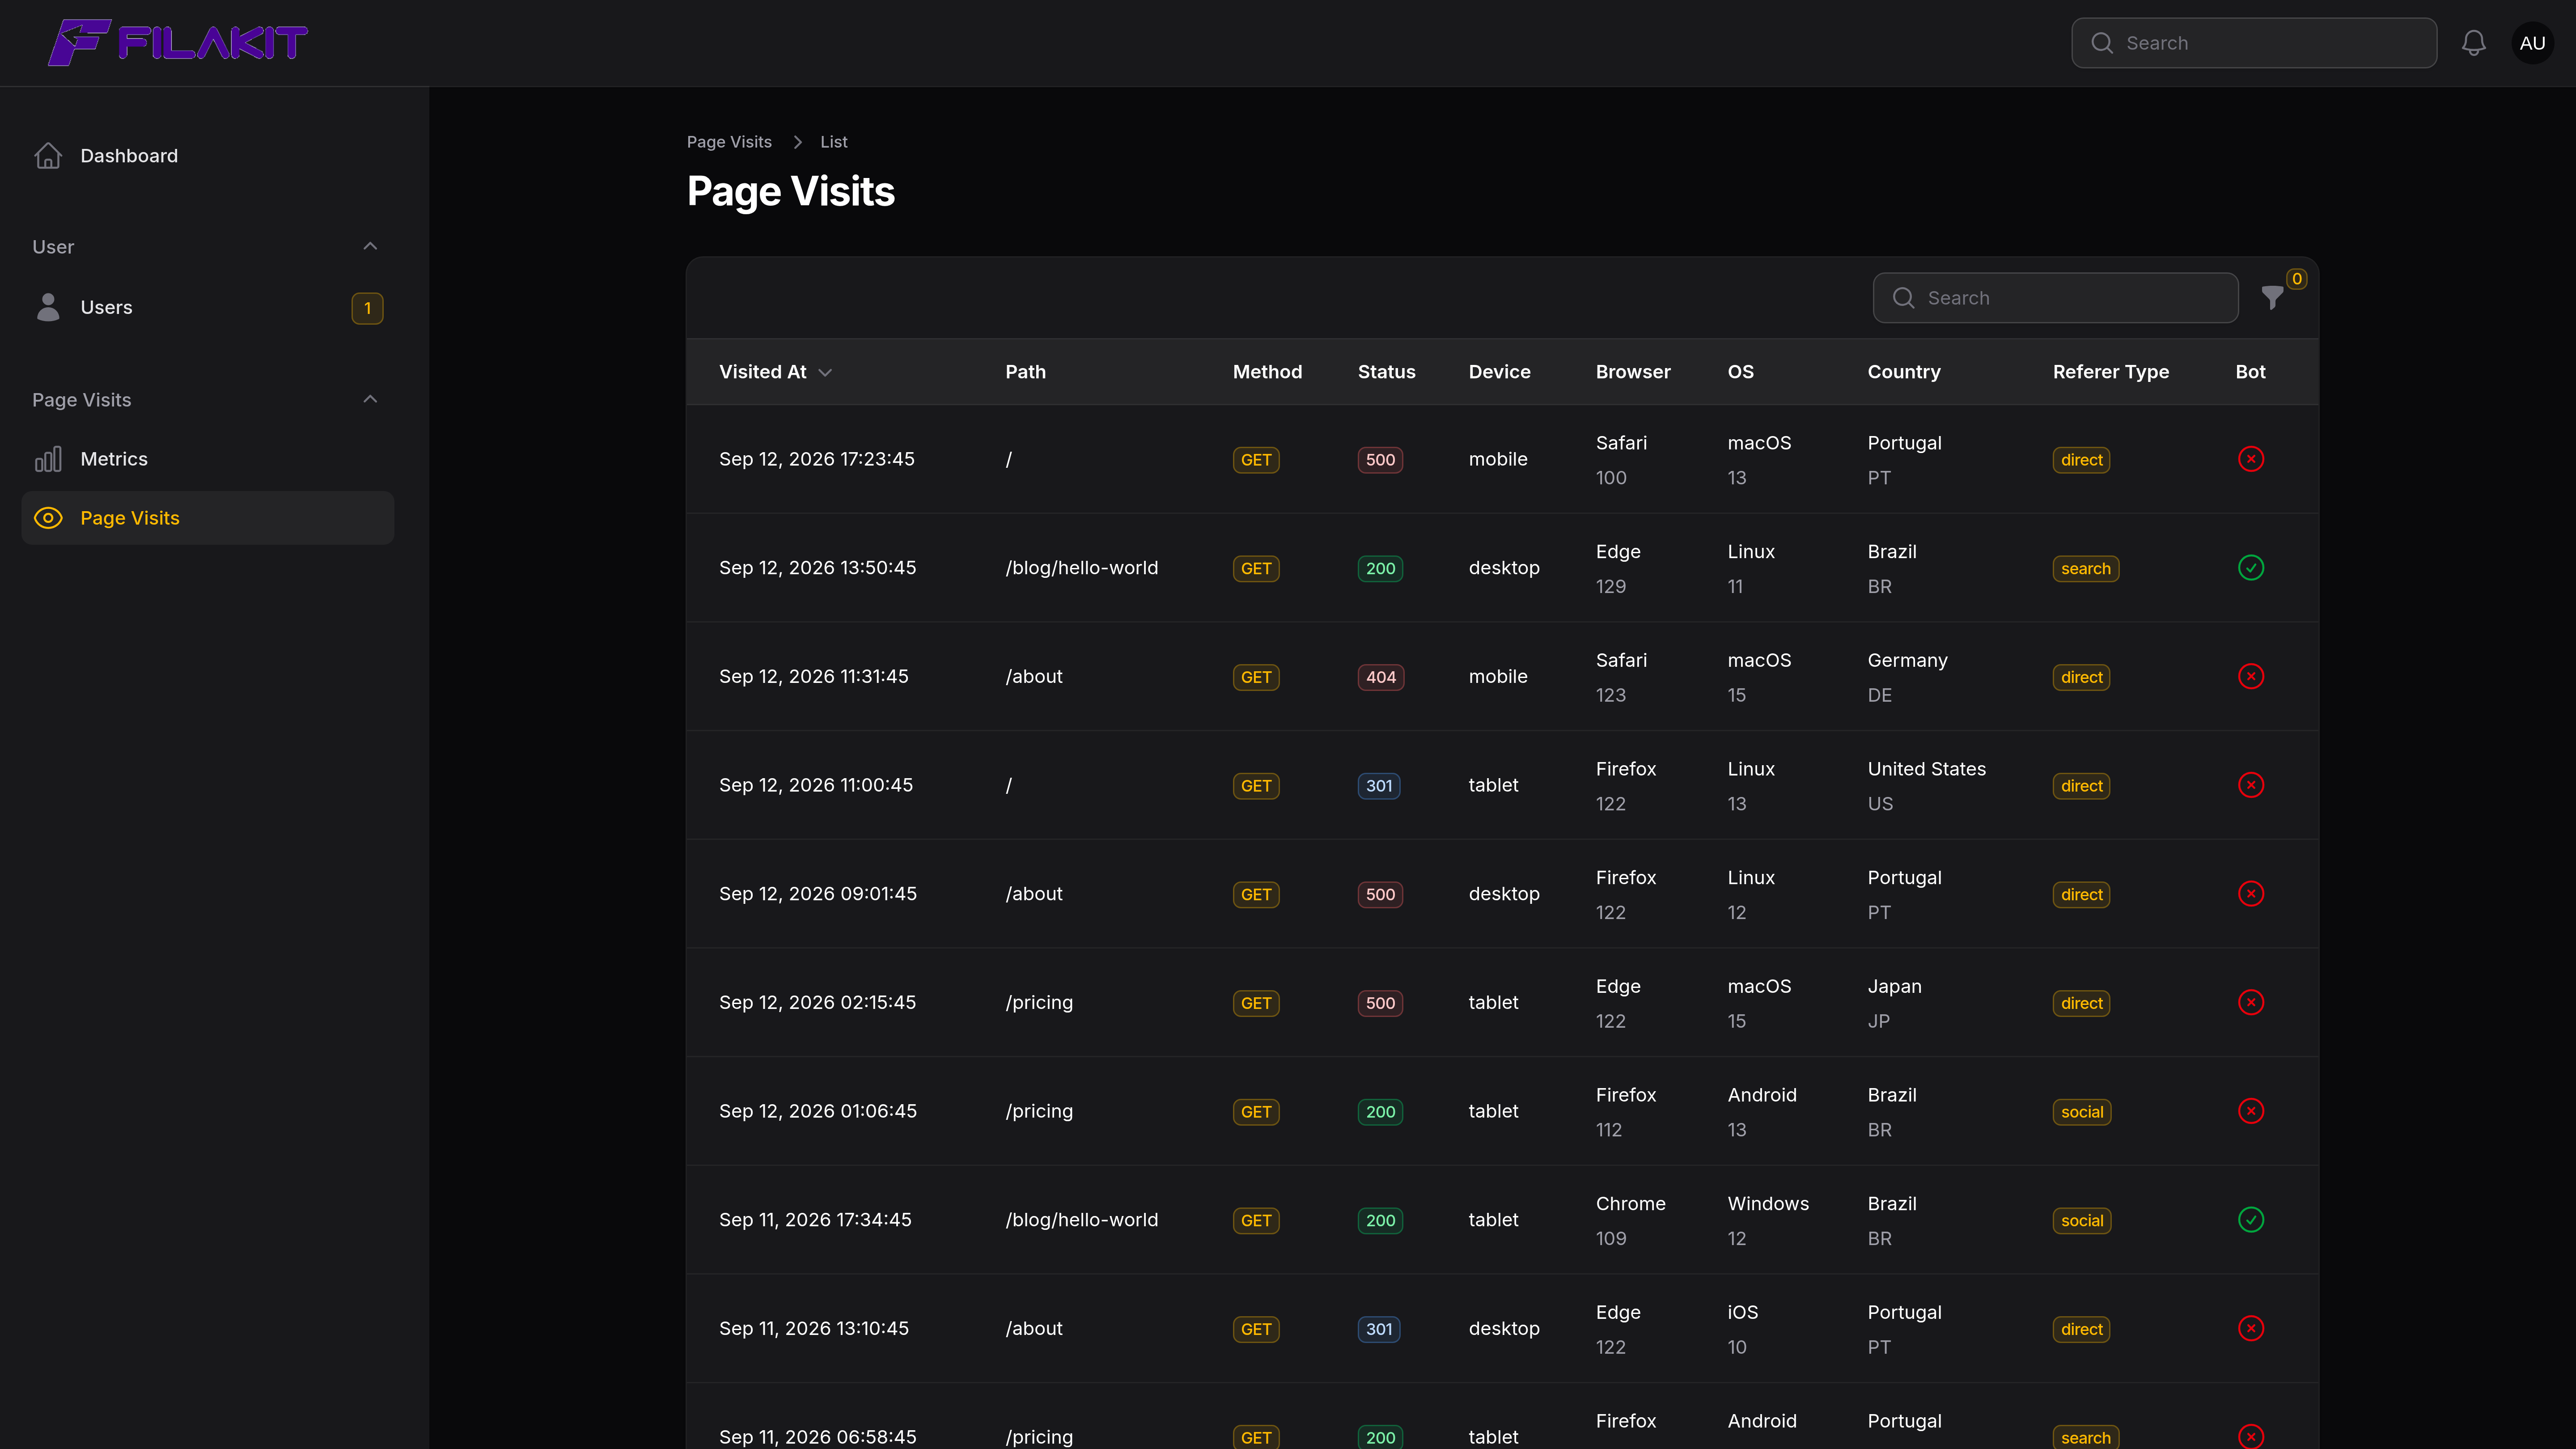Image resolution: width=2576 pixels, height=1449 pixels.
Task: Open the notifications bell
Action: pos(2473,43)
